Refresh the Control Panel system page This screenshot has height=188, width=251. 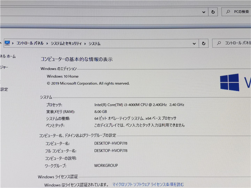point(204,43)
